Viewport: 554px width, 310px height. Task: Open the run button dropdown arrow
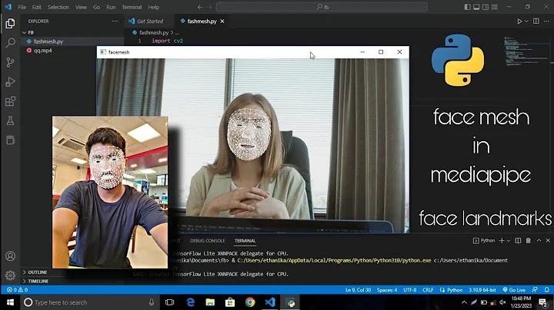pyautogui.click(x=526, y=21)
